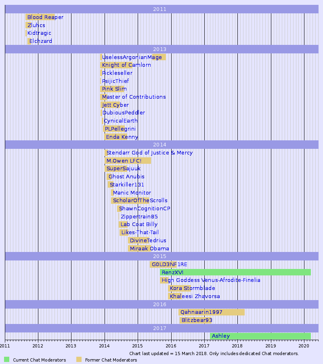This screenshot has height=364, width=323.
Task: Click RenzXVI's green tenure bar
Action: 234,272
